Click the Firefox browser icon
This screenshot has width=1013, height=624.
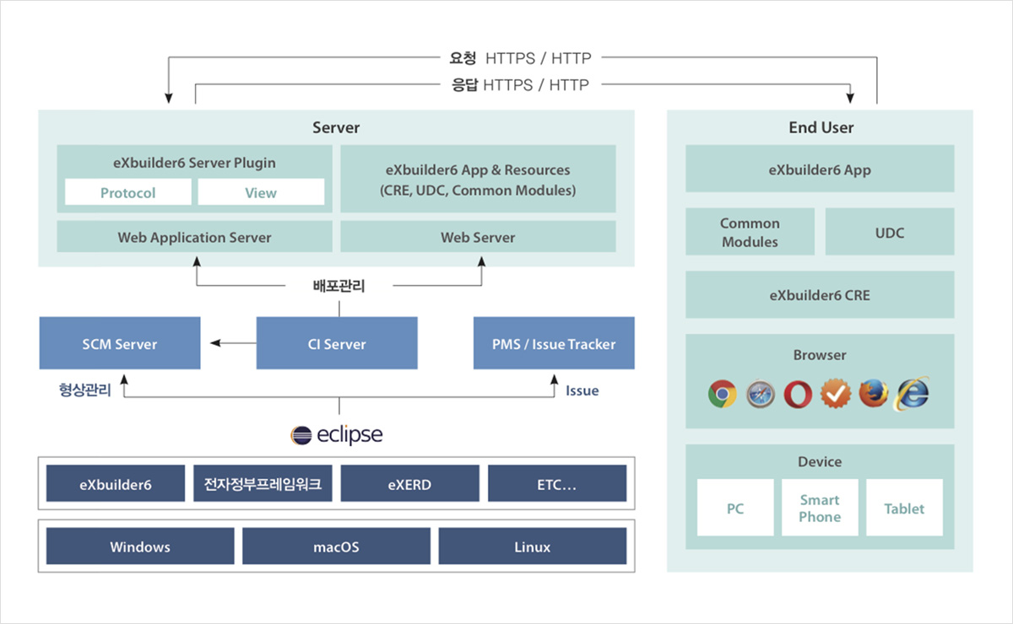pyautogui.click(x=874, y=394)
